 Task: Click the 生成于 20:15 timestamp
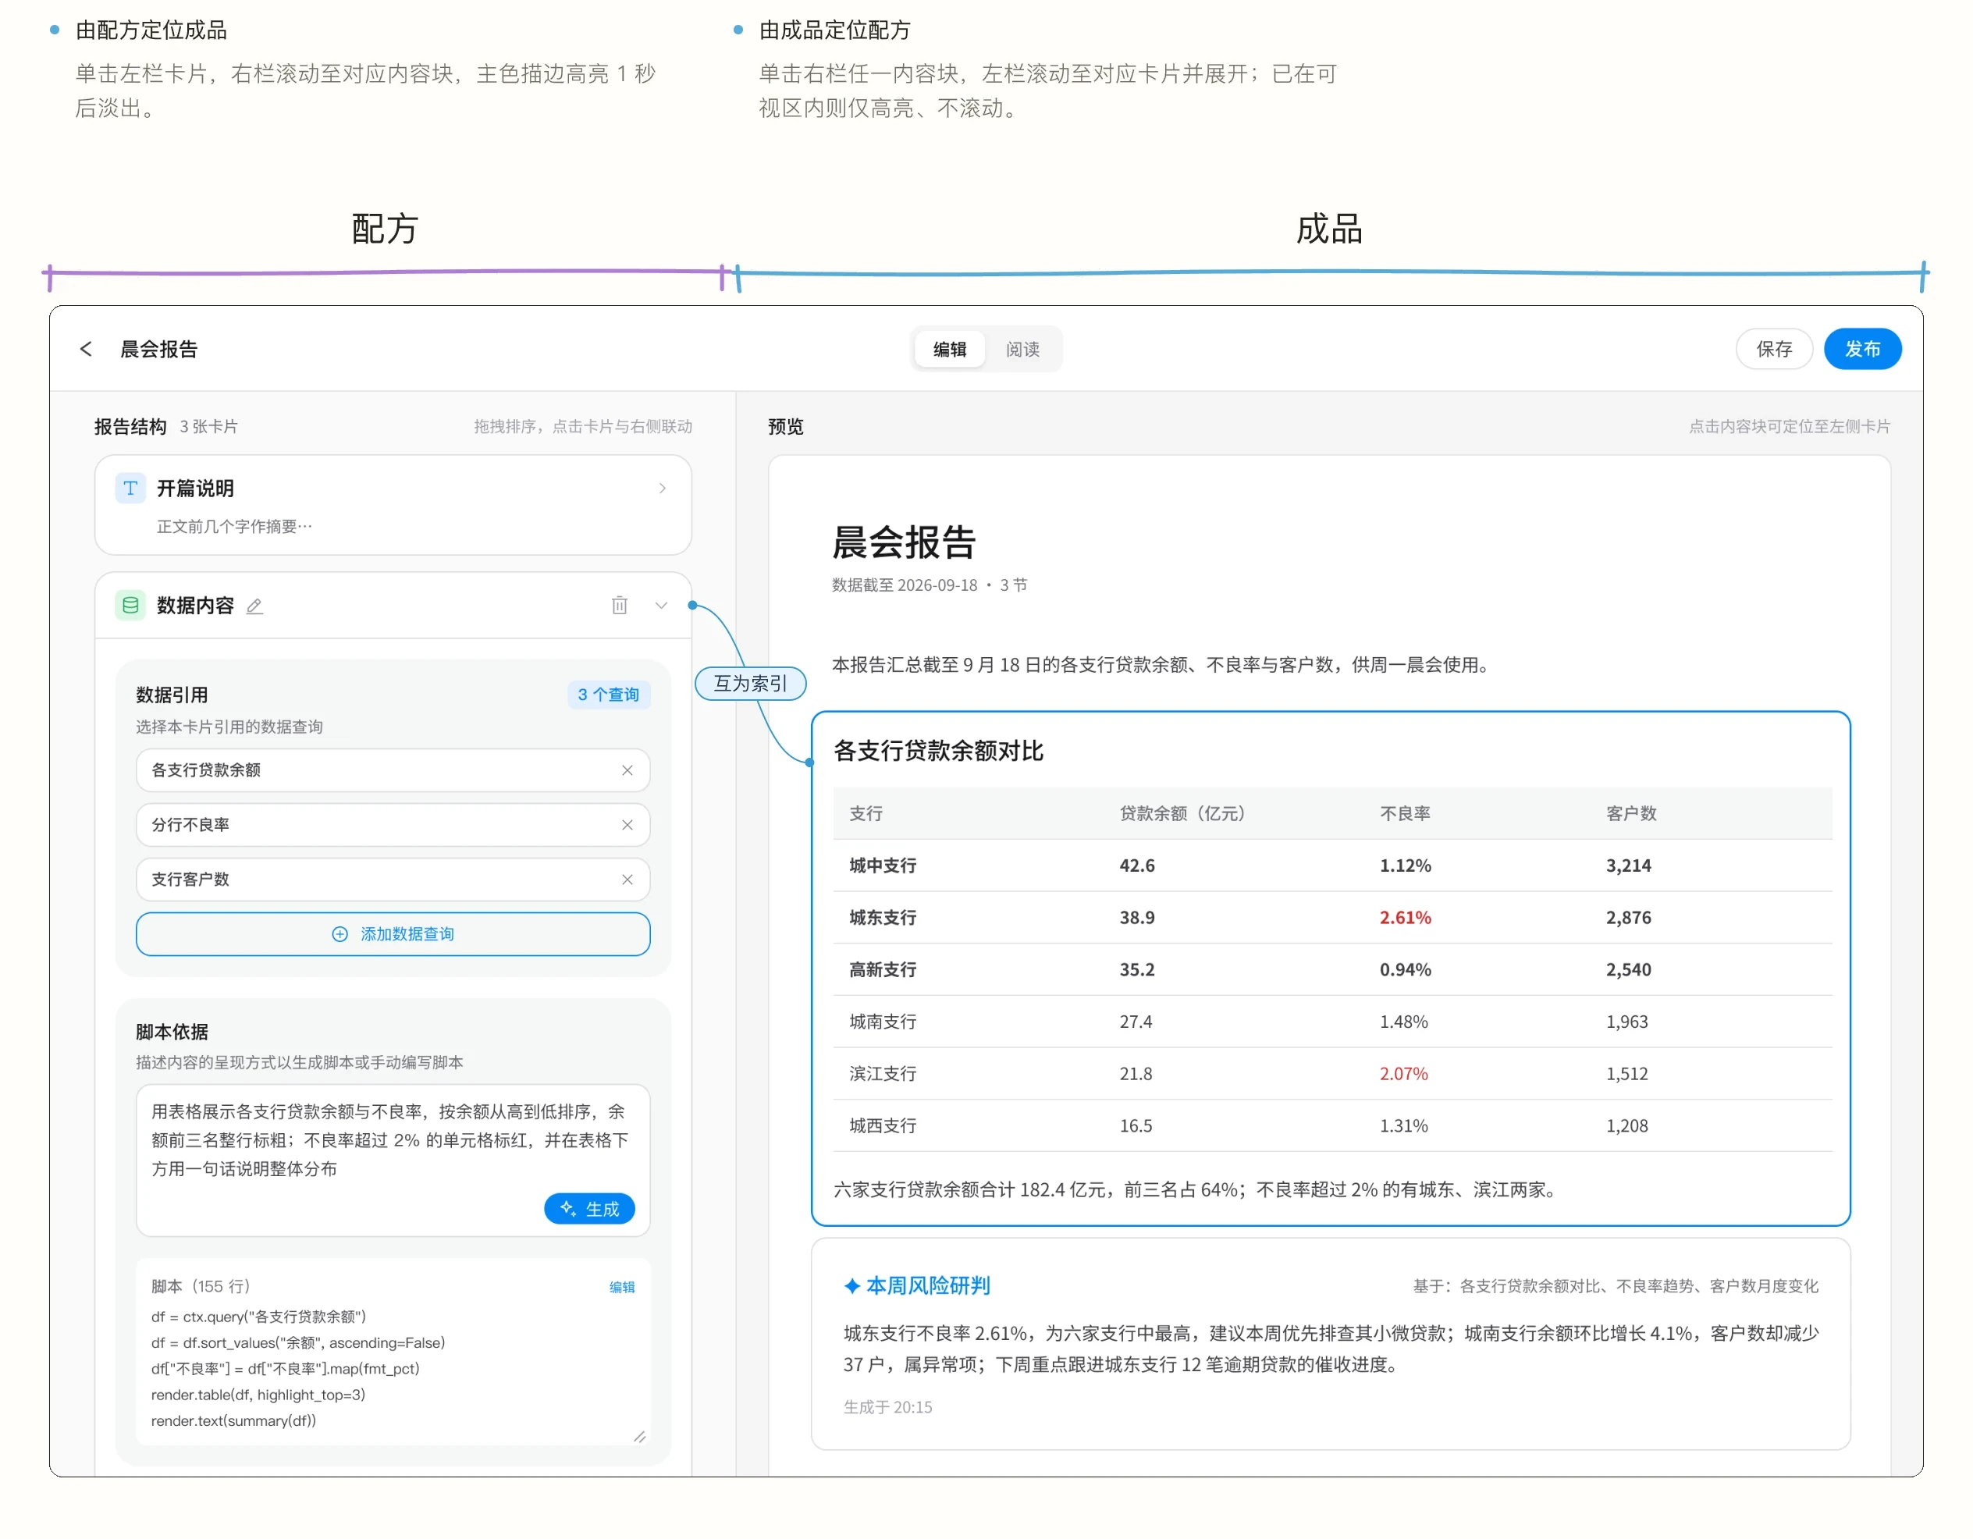[x=887, y=1407]
